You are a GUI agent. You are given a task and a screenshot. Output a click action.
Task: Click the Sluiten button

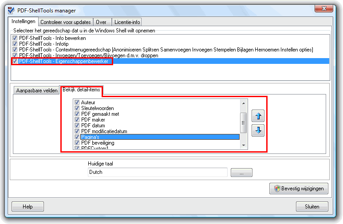(312, 206)
